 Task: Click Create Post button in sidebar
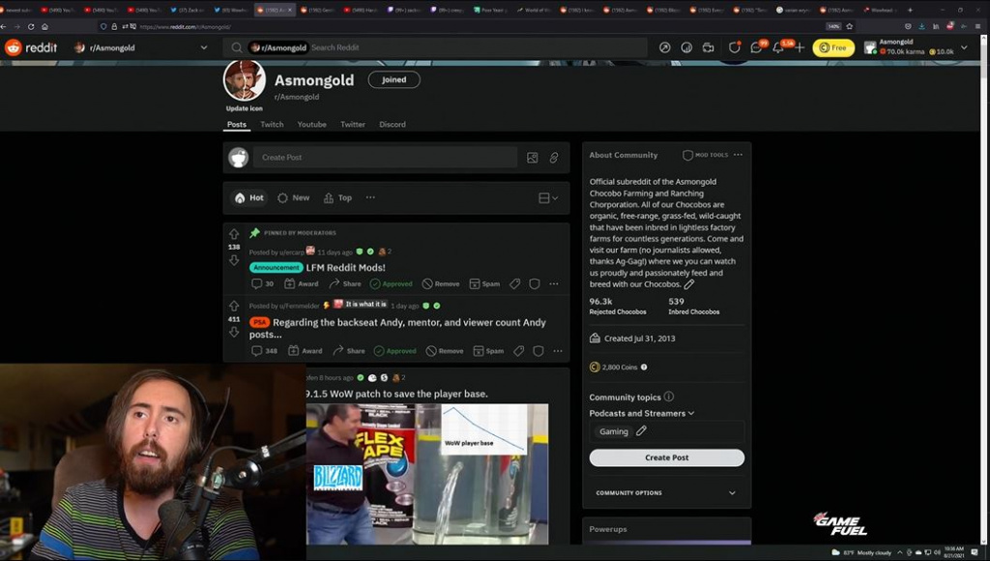click(667, 458)
